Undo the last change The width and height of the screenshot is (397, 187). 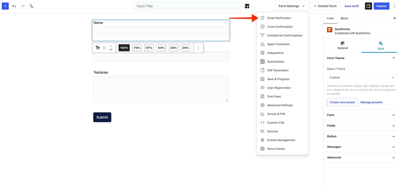click(14, 6)
